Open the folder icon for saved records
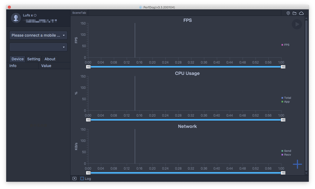 294,13
